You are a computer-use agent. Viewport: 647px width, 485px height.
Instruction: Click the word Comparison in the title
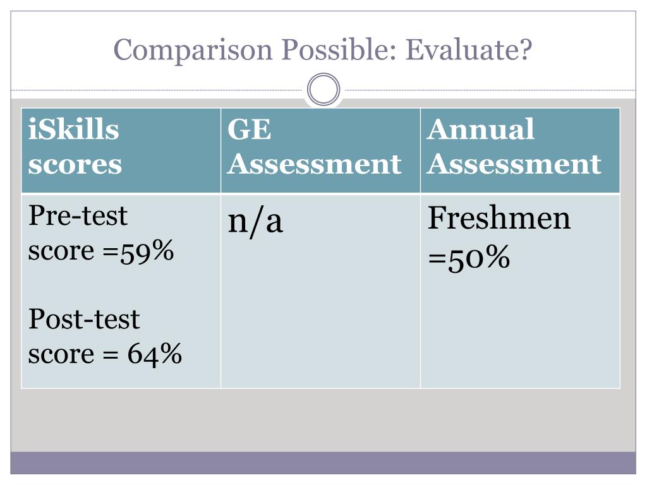click(193, 51)
